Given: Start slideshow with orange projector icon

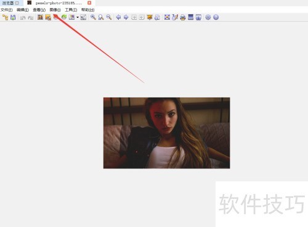Looking at the screenshot, I should pos(150,17).
